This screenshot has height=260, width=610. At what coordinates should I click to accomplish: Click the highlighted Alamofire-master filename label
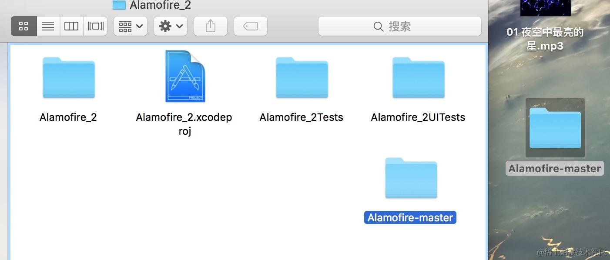click(x=410, y=217)
